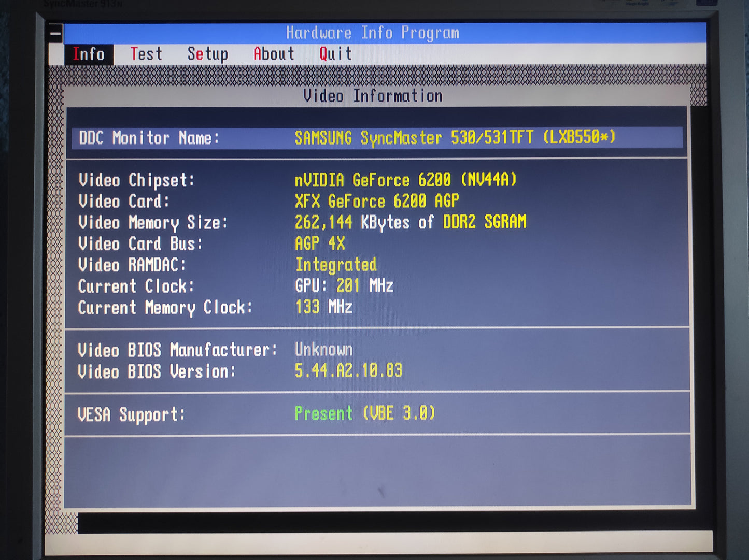Click the Current Memory Clock label

click(x=165, y=308)
